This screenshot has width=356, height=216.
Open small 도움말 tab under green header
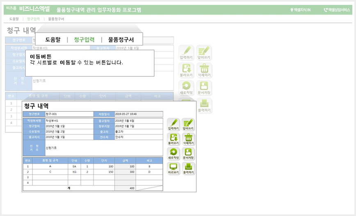(14, 19)
